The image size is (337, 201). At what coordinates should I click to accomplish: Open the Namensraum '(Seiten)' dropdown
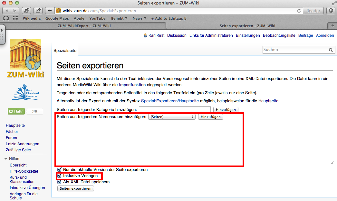coord(172,117)
